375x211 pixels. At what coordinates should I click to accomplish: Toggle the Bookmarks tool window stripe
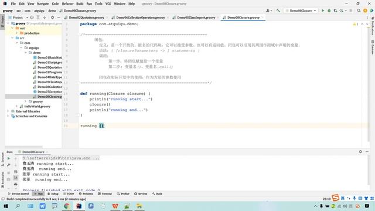(x=2, y=180)
